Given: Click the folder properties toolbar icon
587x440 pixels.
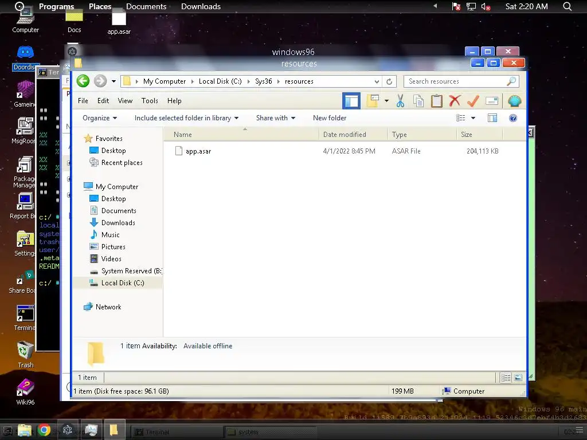Looking at the screenshot, I should pos(373,101).
